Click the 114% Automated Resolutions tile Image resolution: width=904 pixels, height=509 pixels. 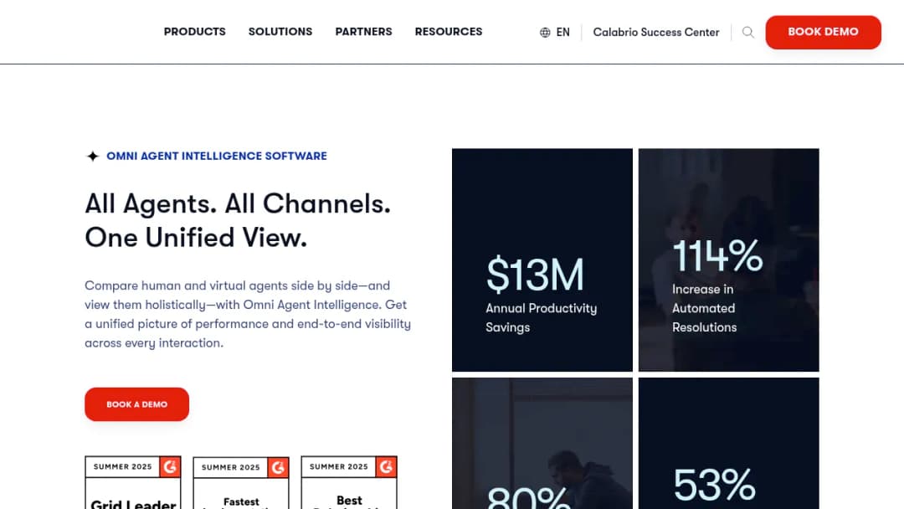729,260
